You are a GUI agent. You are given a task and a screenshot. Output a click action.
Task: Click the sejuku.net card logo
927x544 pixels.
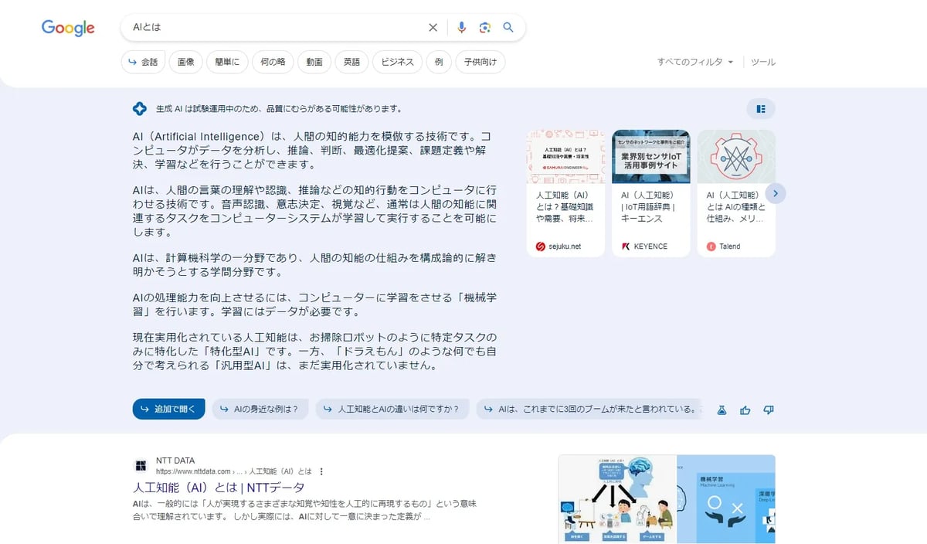[541, 246]
